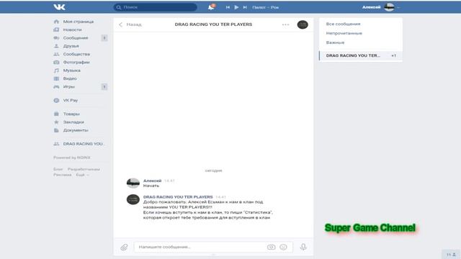Click the VK logo in the header
The width and height of the screenshot is (461, 259).
click(x=59, y=7)
